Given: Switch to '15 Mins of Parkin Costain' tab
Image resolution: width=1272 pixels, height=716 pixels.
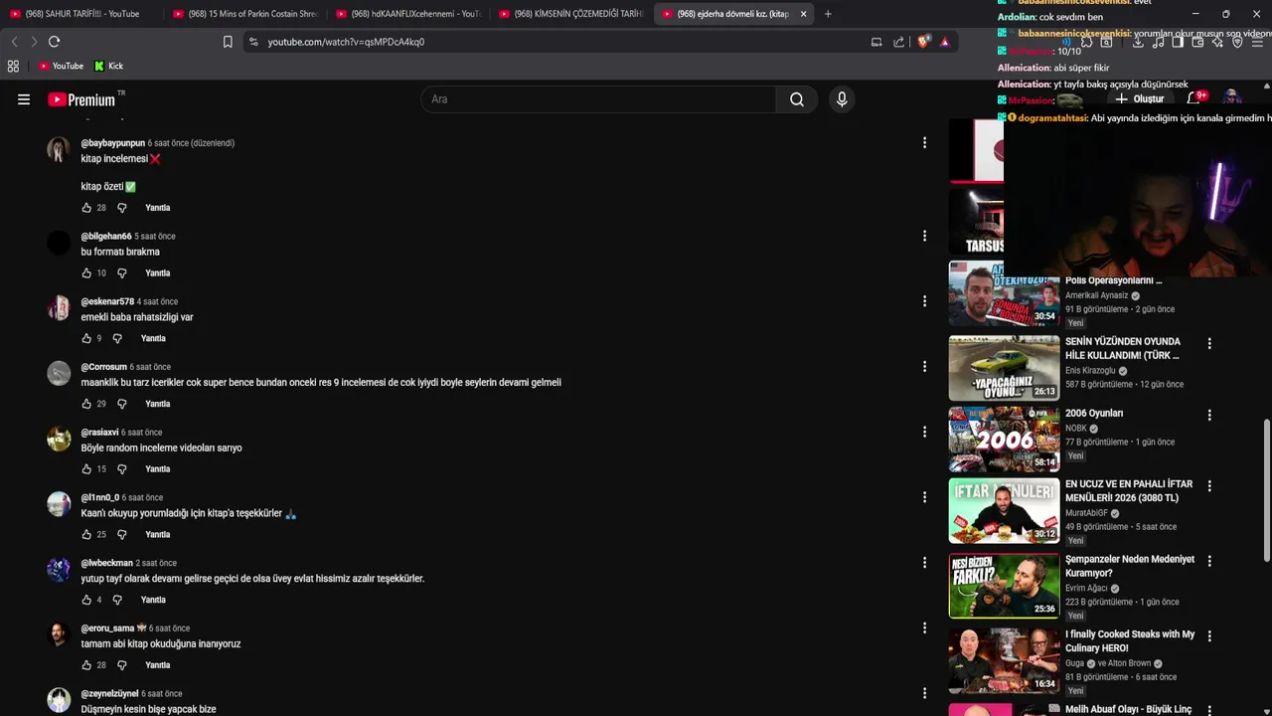Looking at the screenshot, I should click(x=244, y=14).
